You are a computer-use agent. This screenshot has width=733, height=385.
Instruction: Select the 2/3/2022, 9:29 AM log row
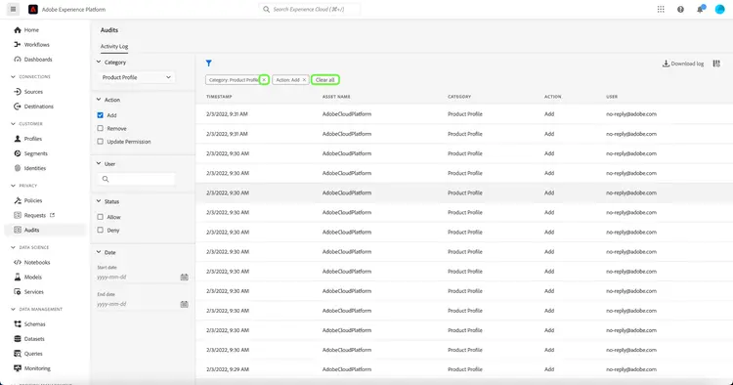464,369
